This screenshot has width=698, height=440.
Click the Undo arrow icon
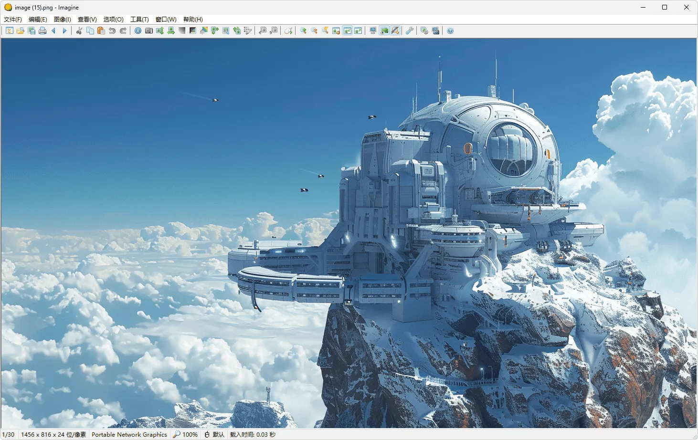[x=112, y=31]
